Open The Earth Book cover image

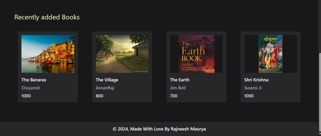coord(196,54)
